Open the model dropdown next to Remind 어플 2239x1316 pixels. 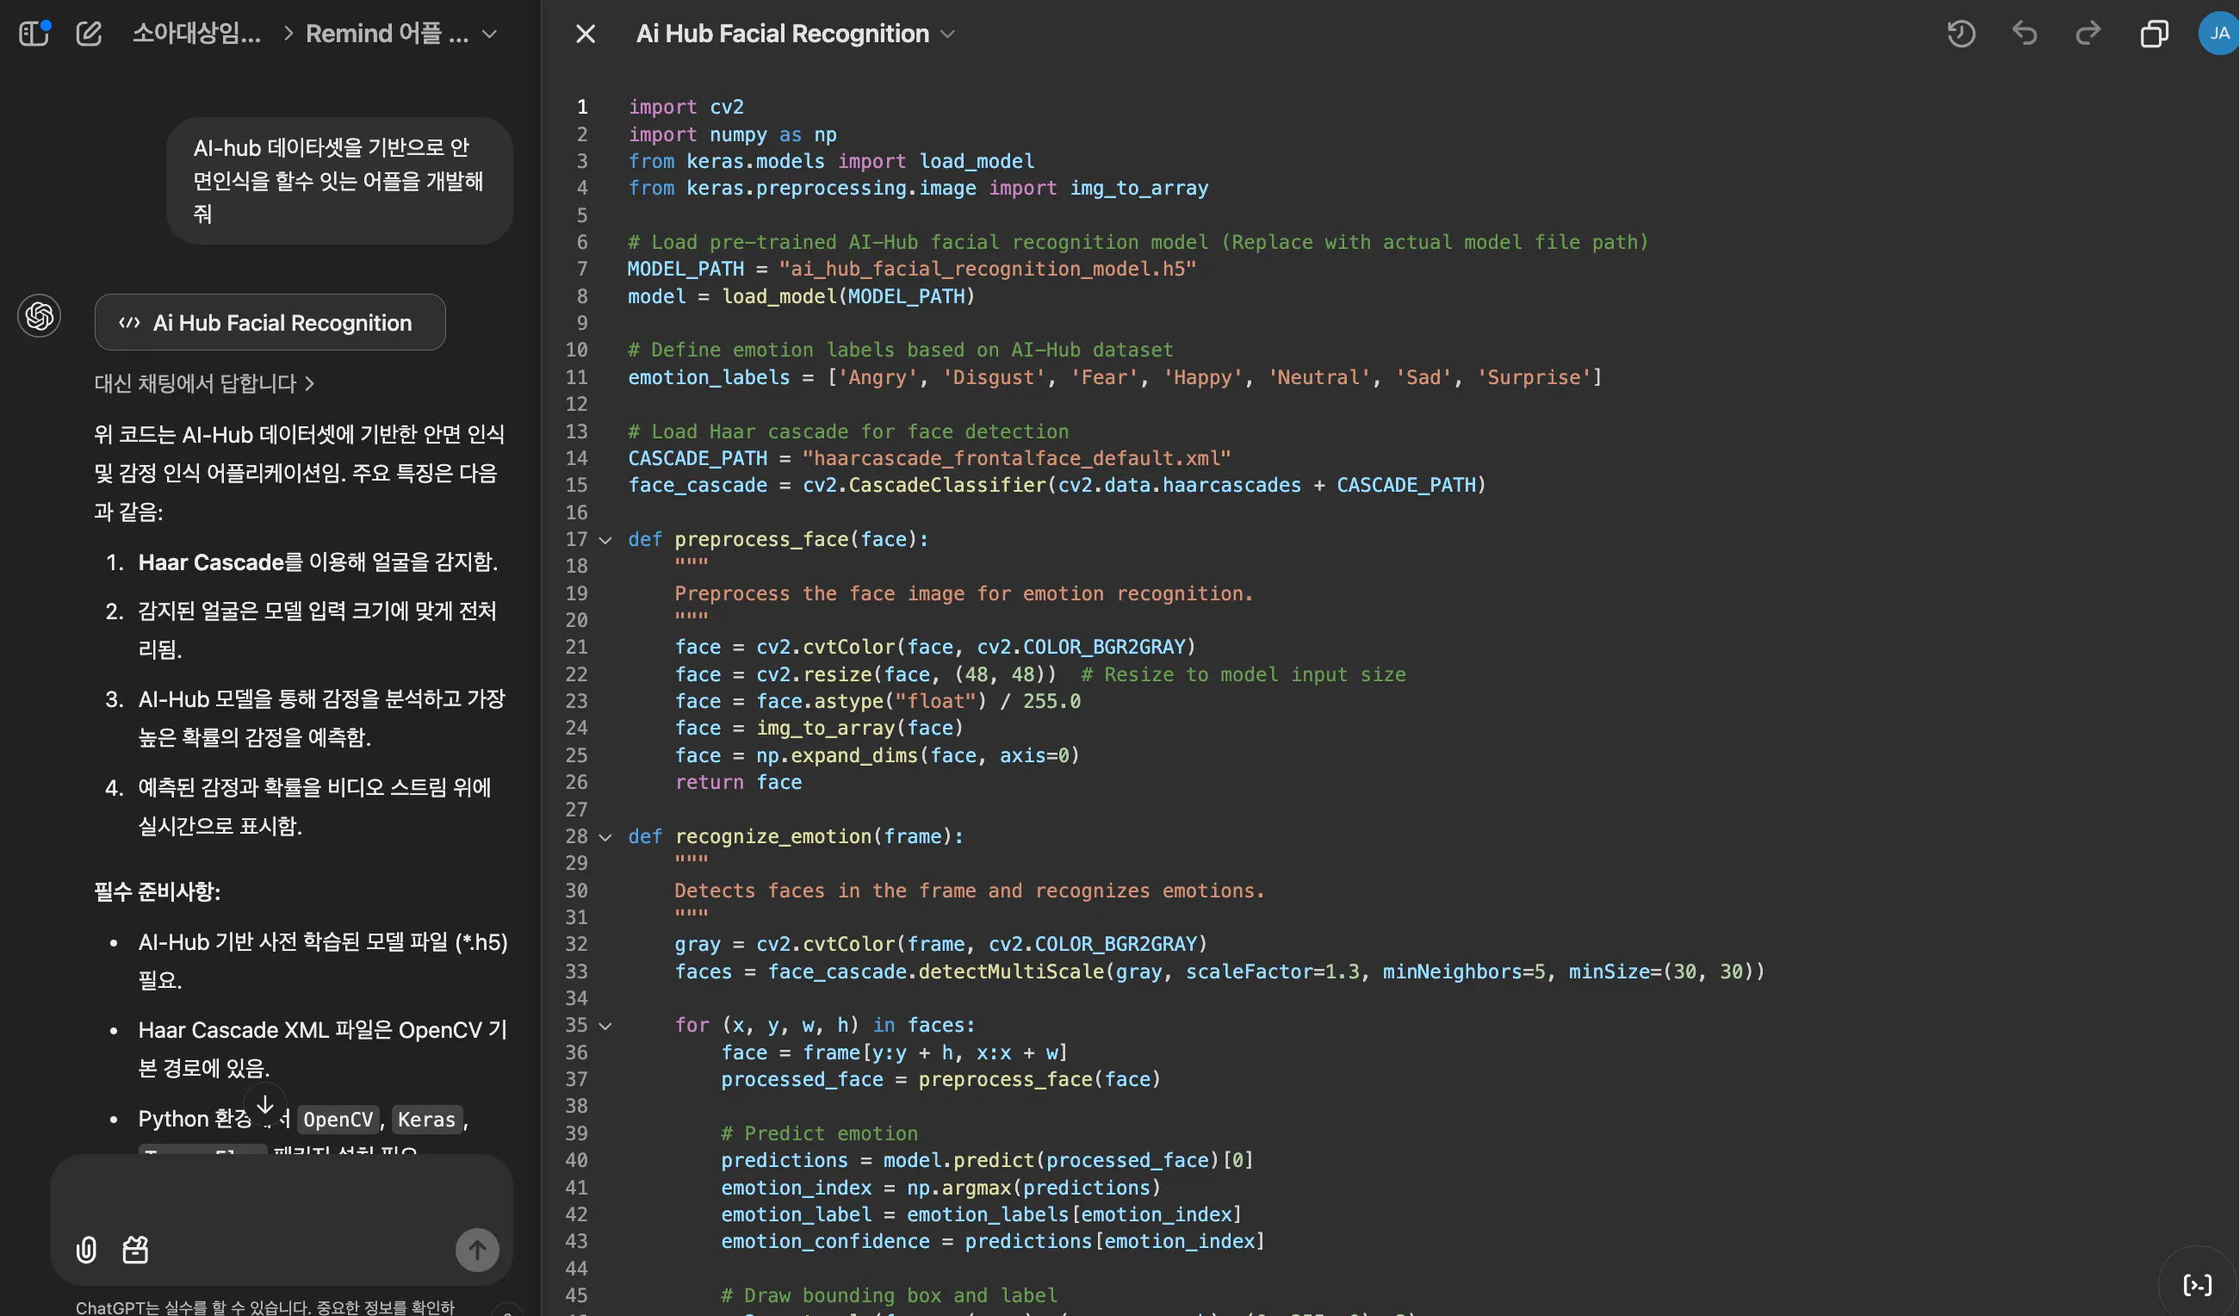click(488, 34)
